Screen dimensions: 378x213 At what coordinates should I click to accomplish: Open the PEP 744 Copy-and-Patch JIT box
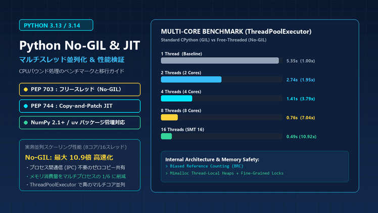[x=80, y=106]
